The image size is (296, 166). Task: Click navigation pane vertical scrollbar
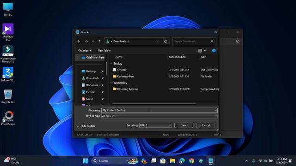coord(106,68)
